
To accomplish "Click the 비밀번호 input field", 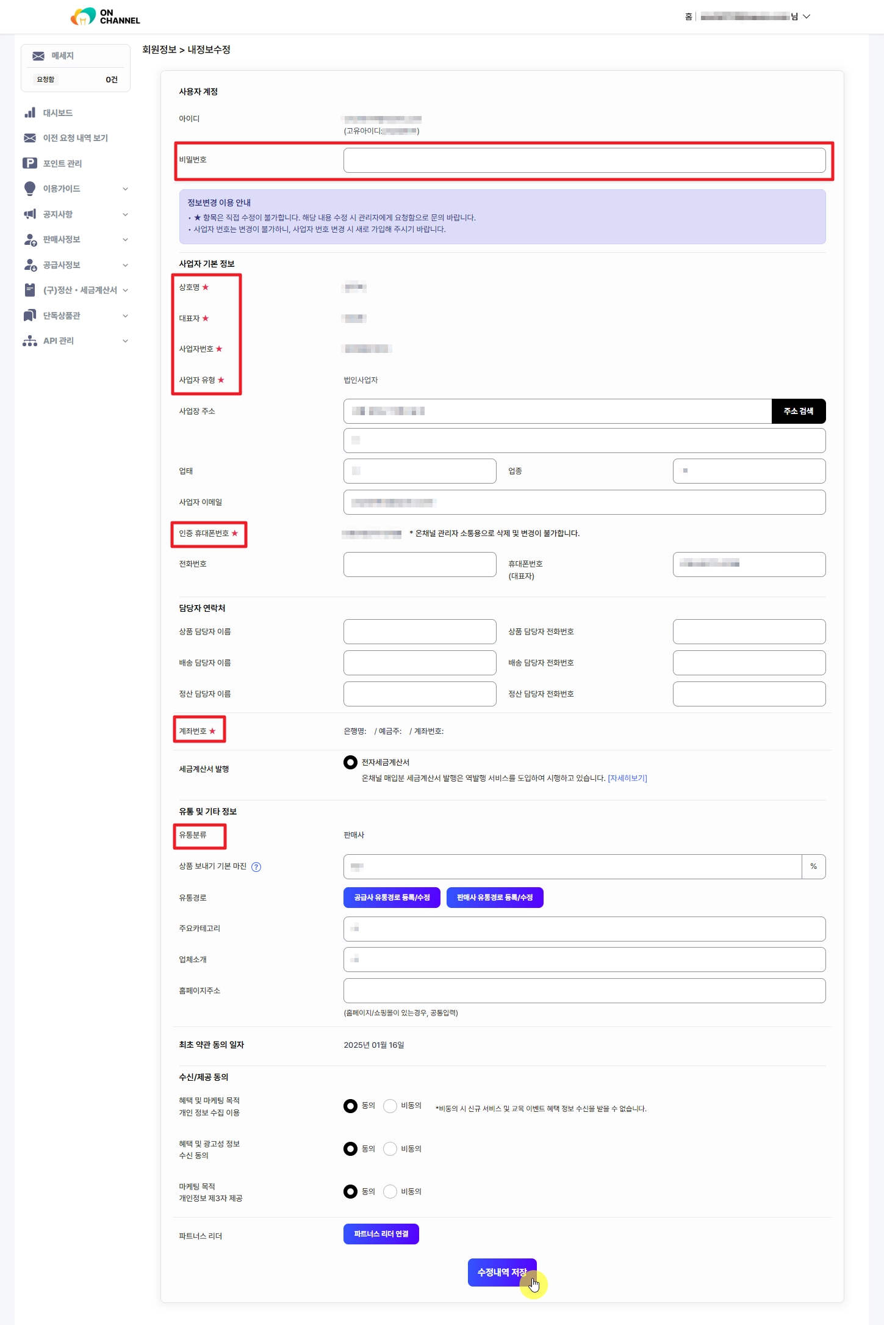I will coord(584,160).
